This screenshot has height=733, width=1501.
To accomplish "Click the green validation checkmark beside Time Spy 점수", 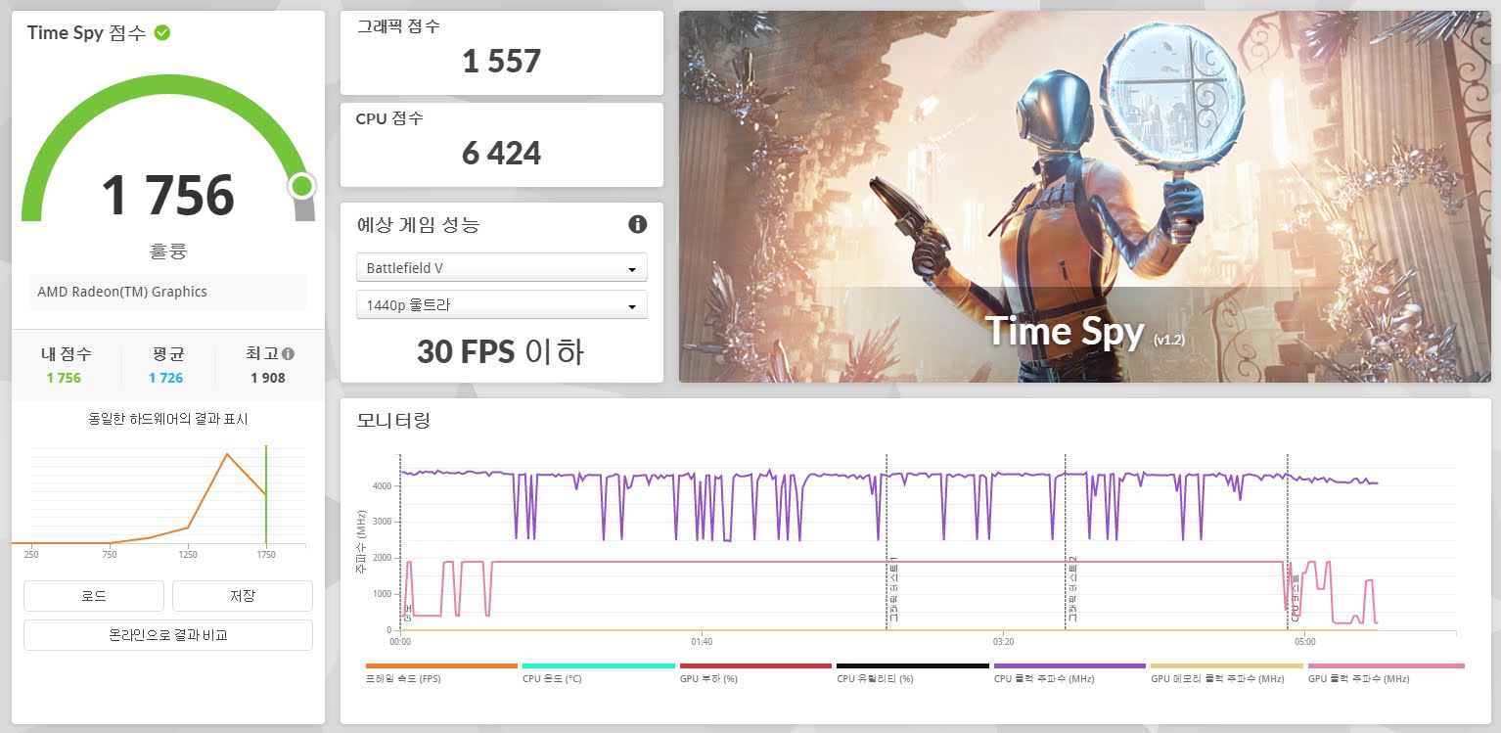I will [162, 32].
